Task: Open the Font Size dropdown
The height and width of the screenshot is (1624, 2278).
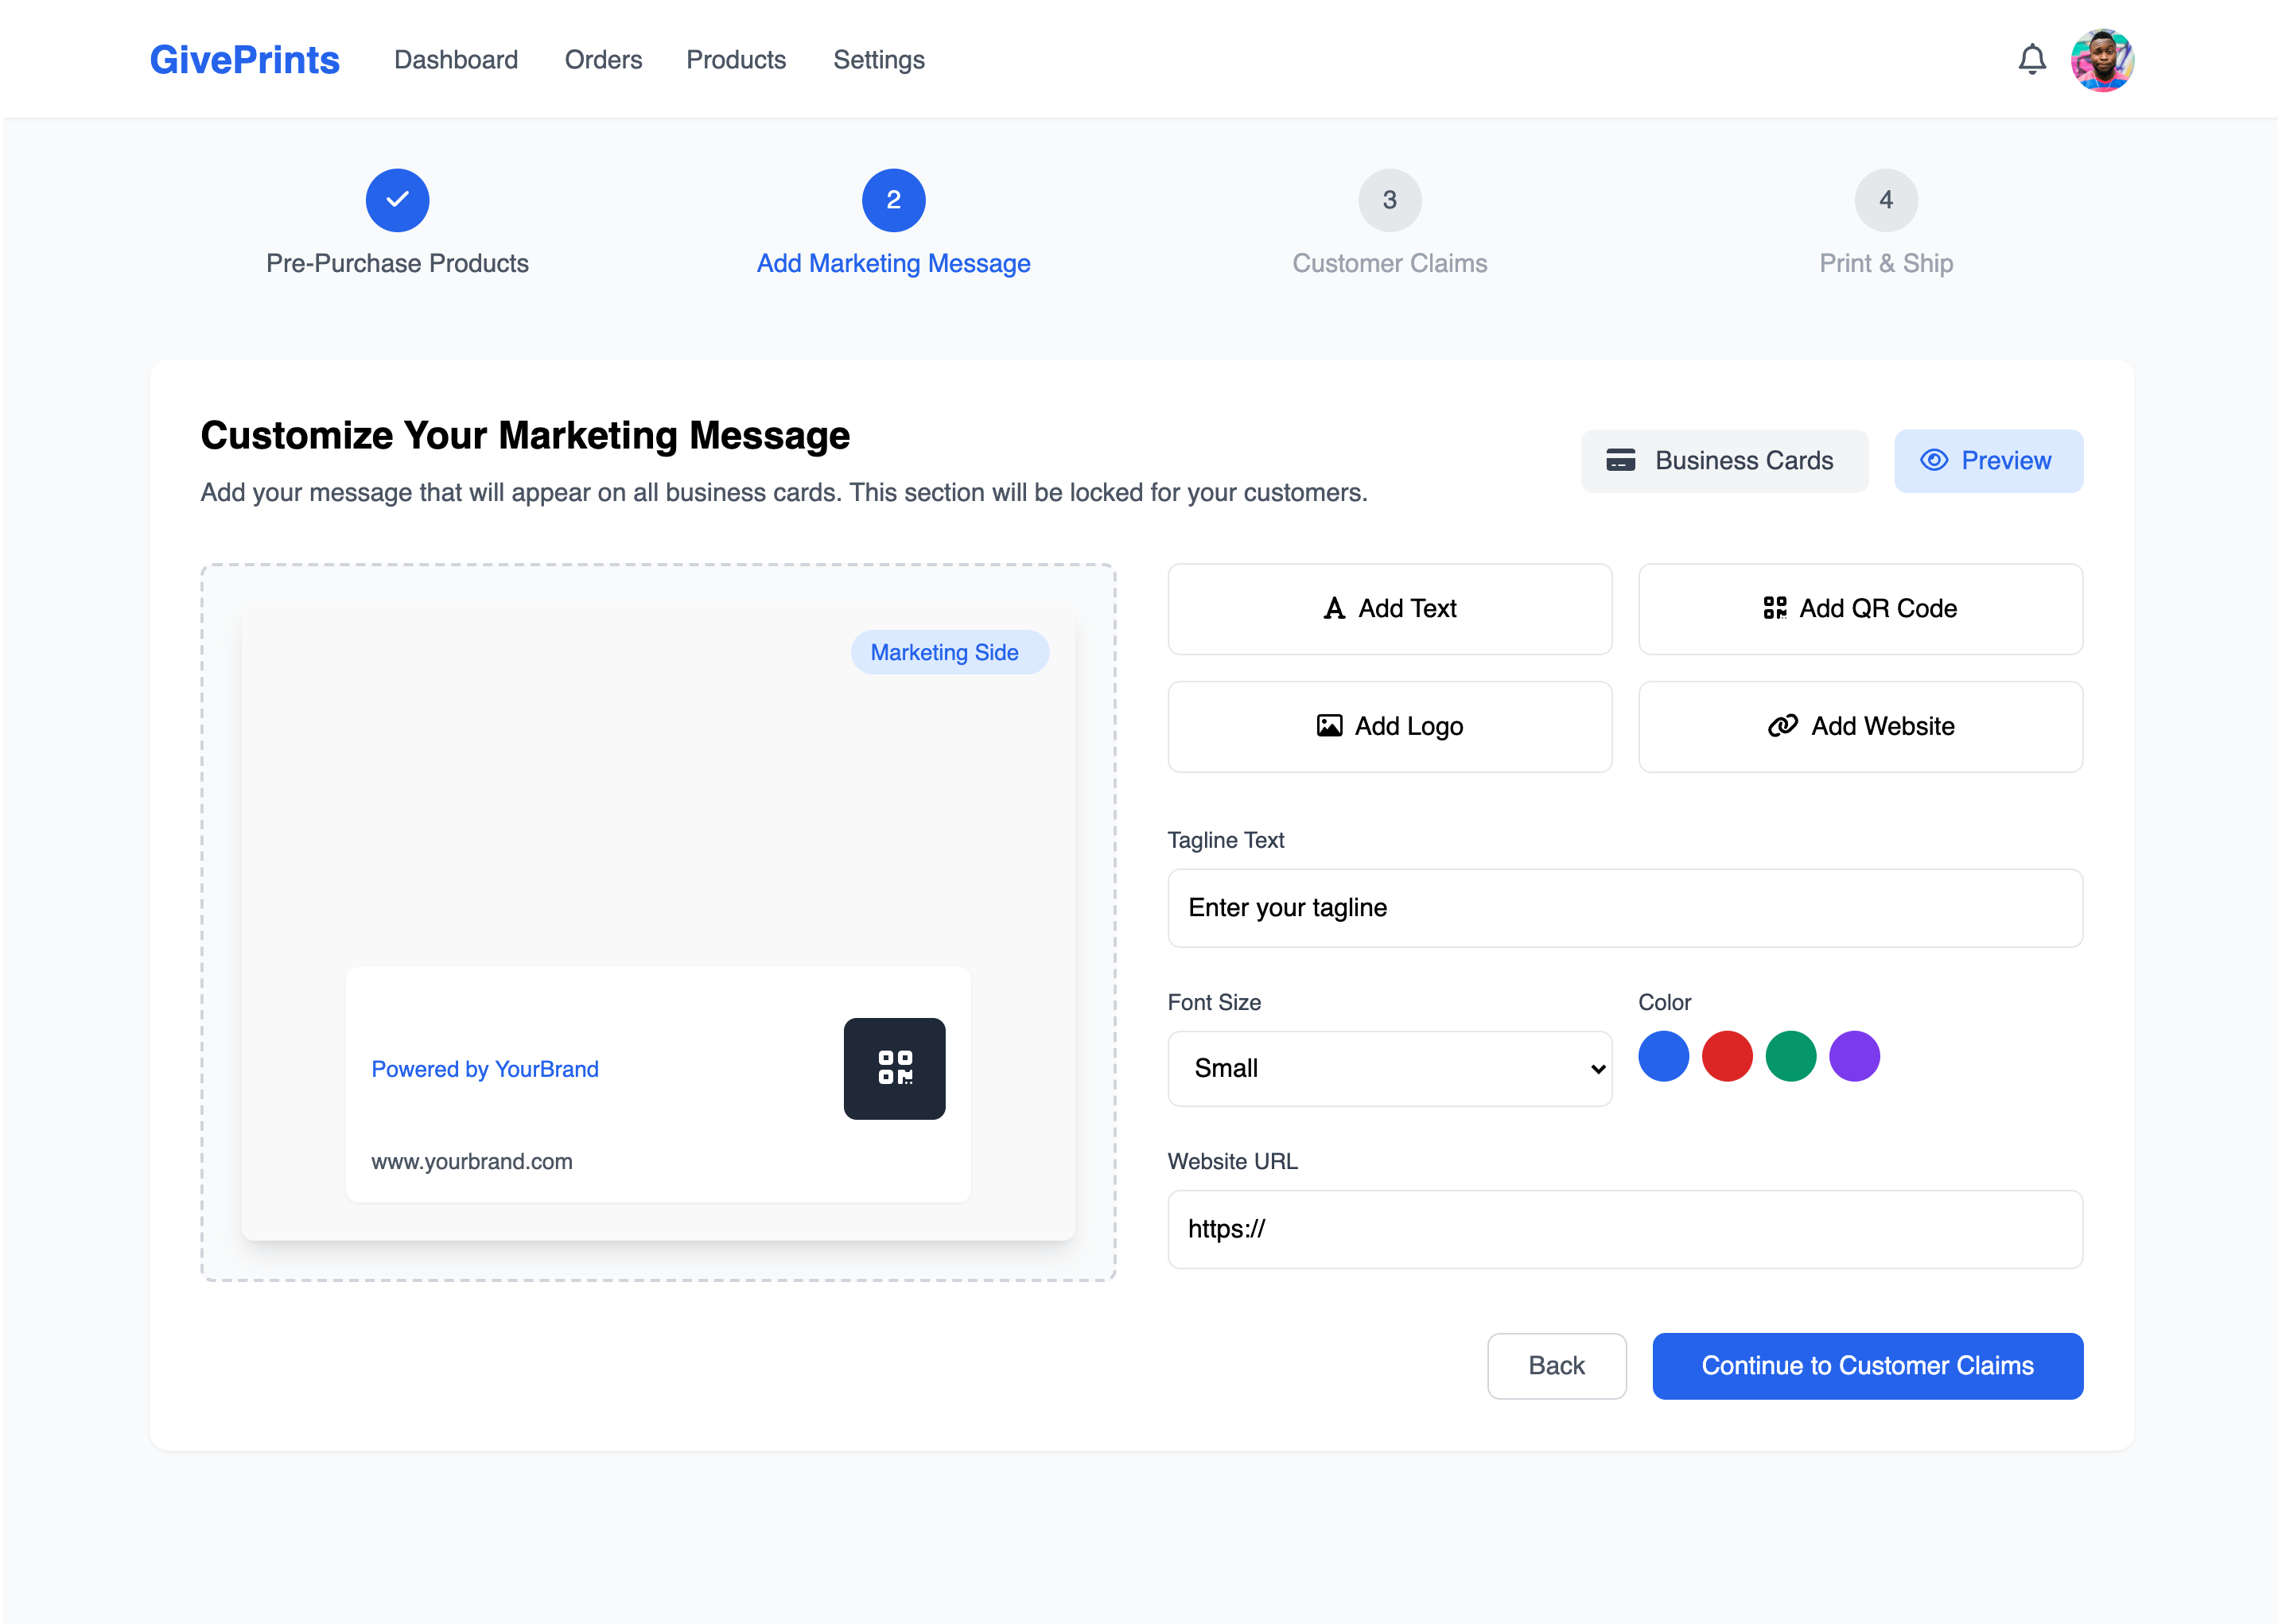Action: click(x=1389, y=1068)
